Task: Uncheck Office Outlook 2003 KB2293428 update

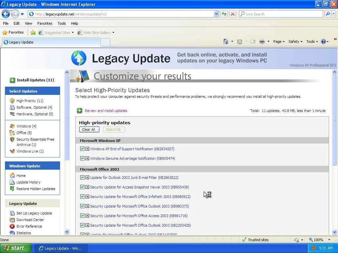Action: [x=82, y=225]
